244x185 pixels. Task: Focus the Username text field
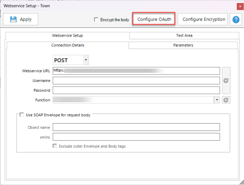tap(136, 81)
